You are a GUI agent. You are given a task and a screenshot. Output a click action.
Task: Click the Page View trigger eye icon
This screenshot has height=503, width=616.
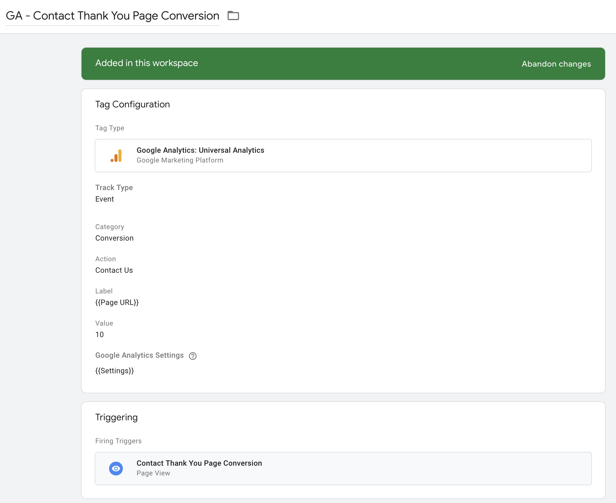pyautogui.click(x=116, y=468)
